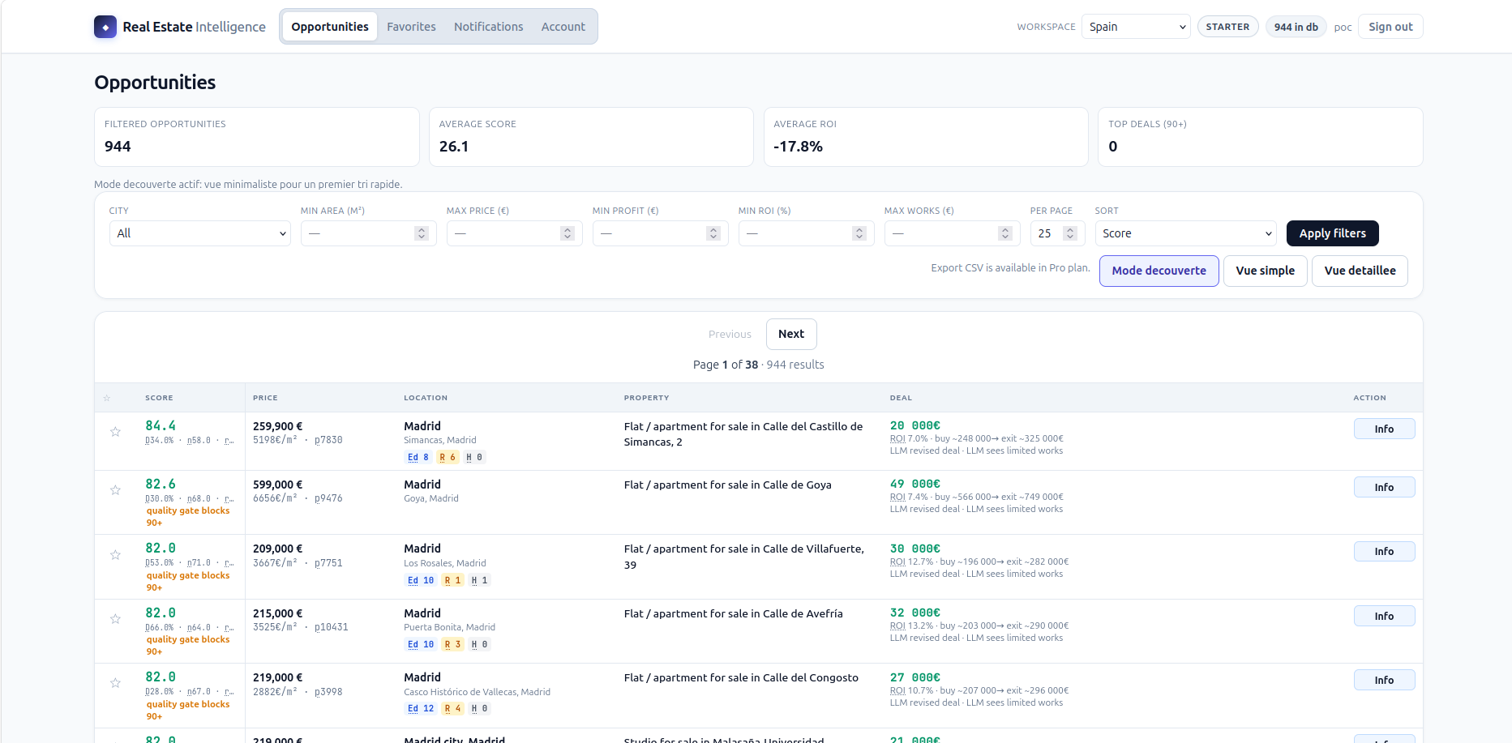Sign out of the account
This screenshot has width=1512, height=743.
tap(1390, 27)
